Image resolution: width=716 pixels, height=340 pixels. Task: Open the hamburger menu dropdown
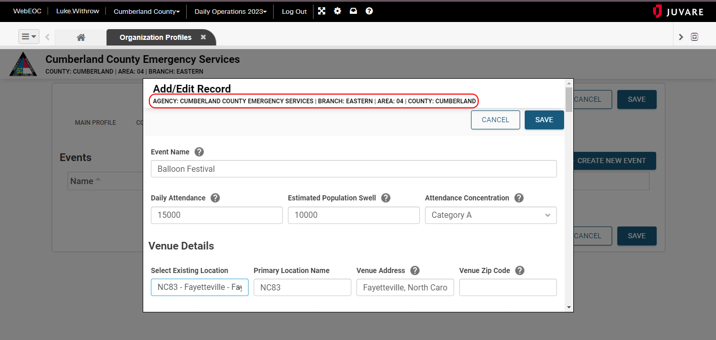tap(29, 36)
